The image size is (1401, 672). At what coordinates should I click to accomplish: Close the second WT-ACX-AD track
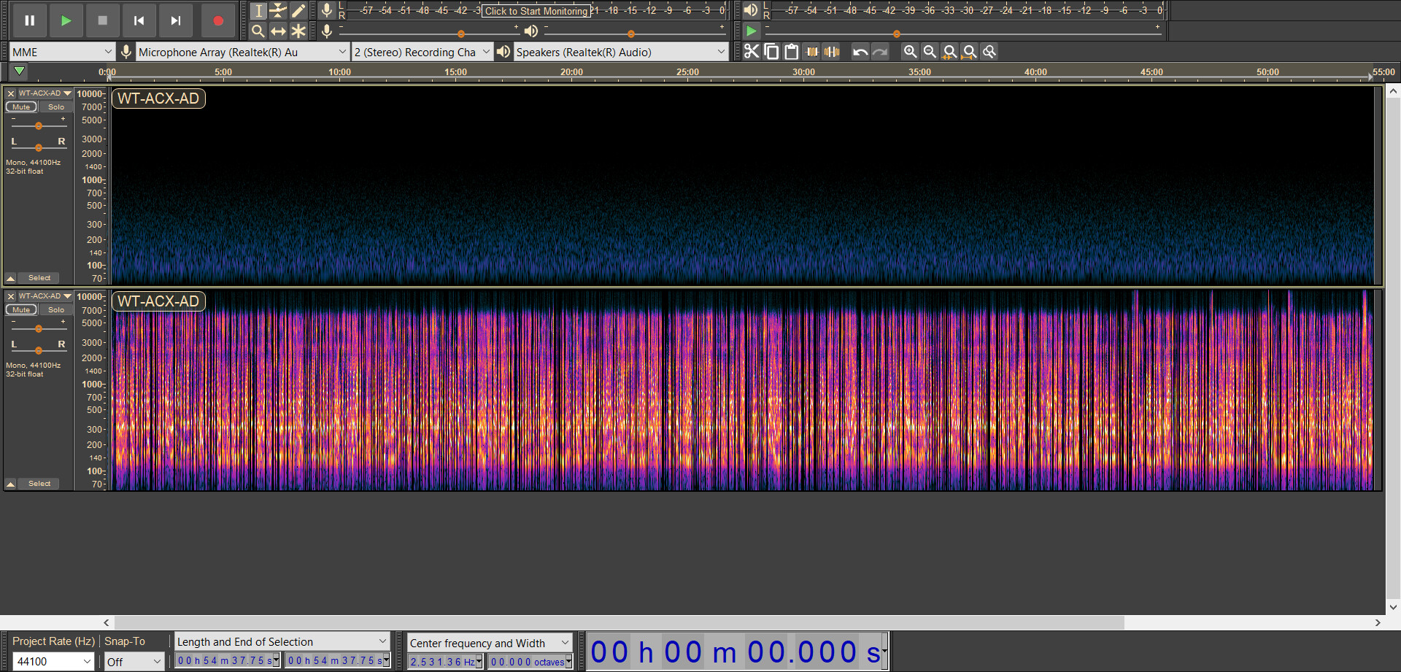pyautogui.click(x=11, y=296)
